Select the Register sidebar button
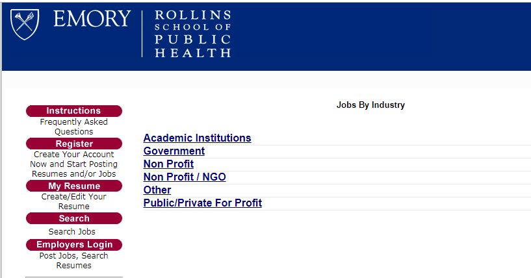 point(73,144)
